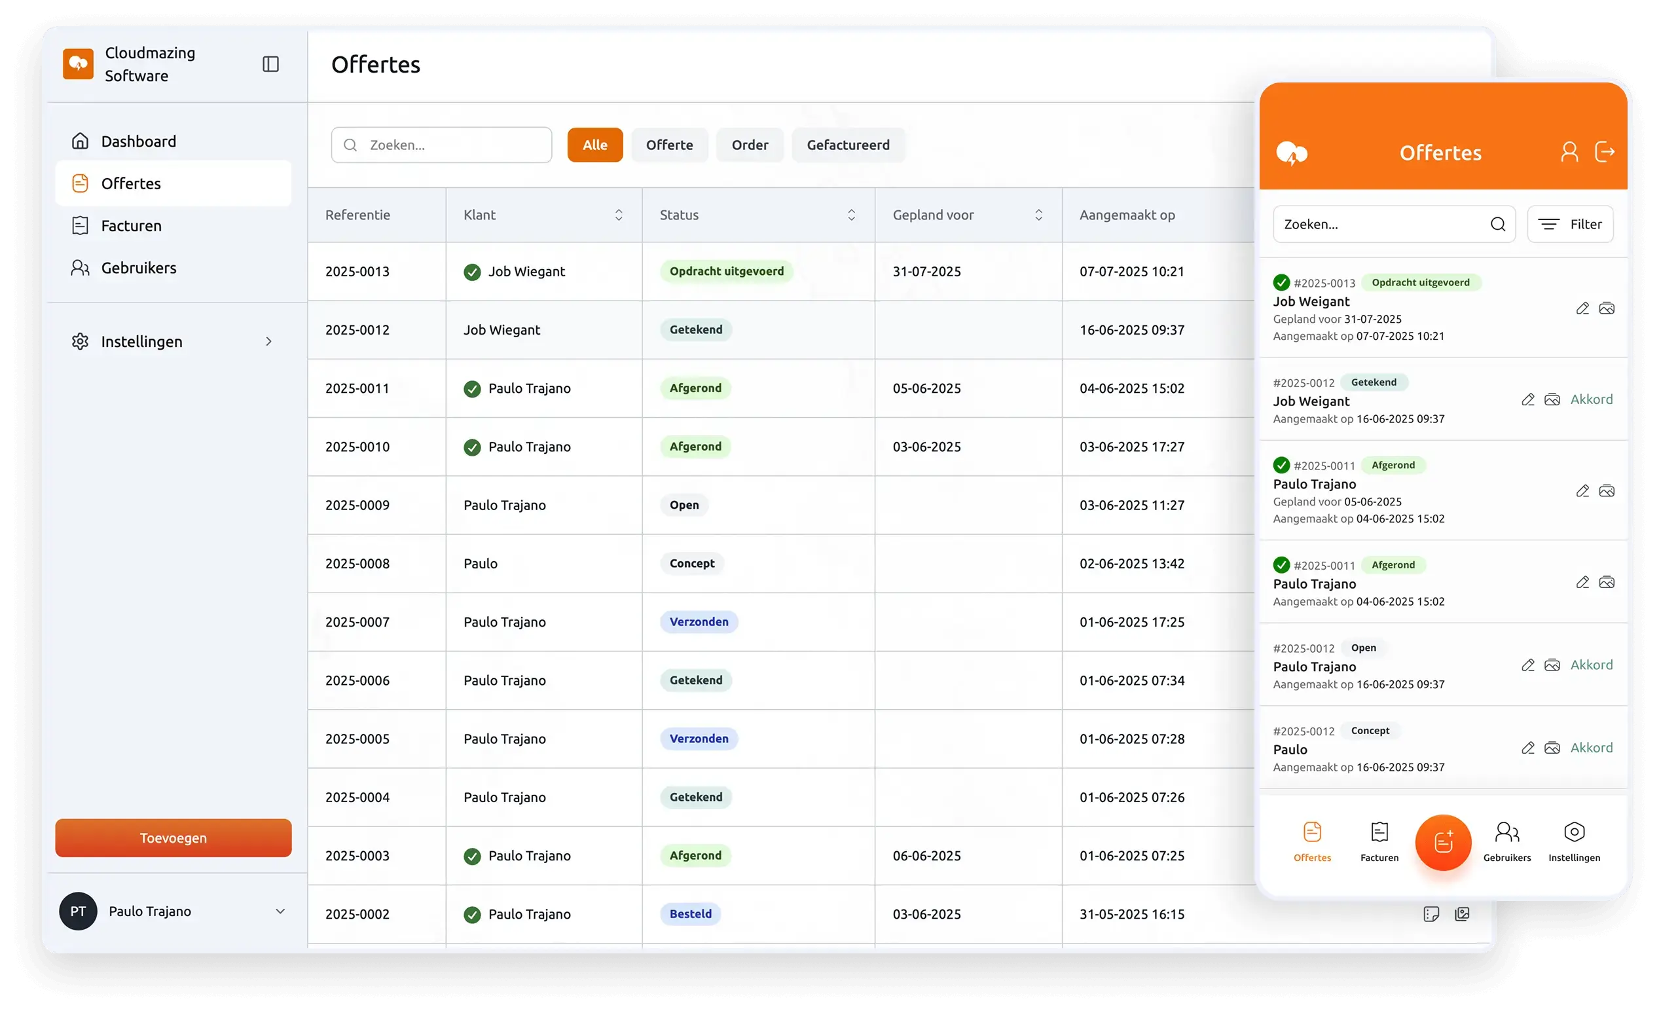Image resolution: width=1659 pixels, height=1011 pixels.
Task: Collapse the sidebar with the panel icon
Action: pyautogui.click(x=270, y=64)
